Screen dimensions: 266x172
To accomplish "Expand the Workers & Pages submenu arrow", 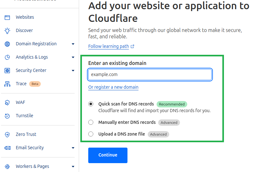I will (73, 167).
